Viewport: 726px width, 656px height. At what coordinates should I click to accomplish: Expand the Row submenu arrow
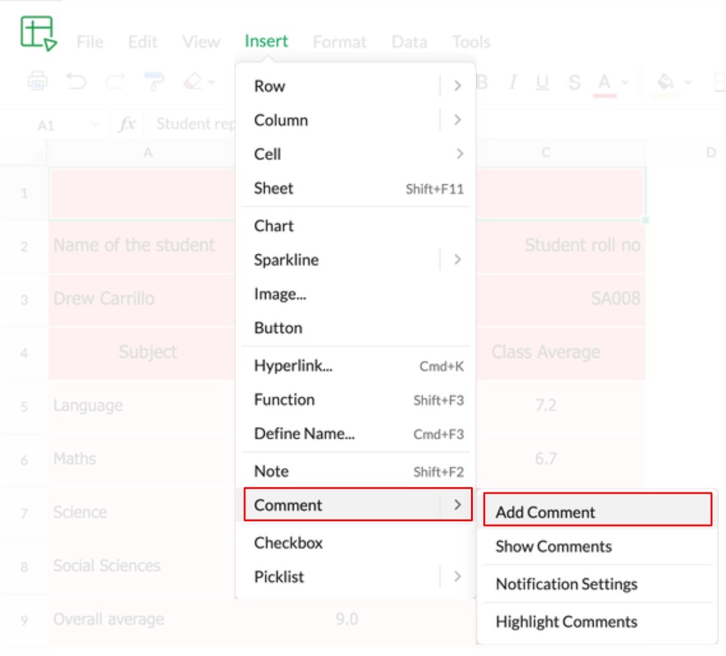(x=458, y=86)
